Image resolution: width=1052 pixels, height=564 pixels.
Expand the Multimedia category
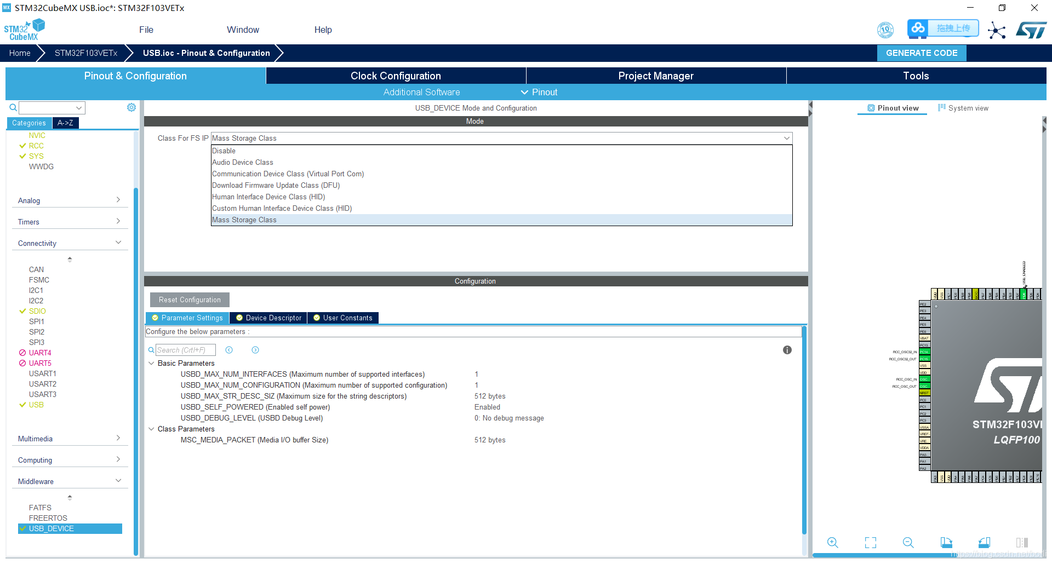(x=70, y=439)
